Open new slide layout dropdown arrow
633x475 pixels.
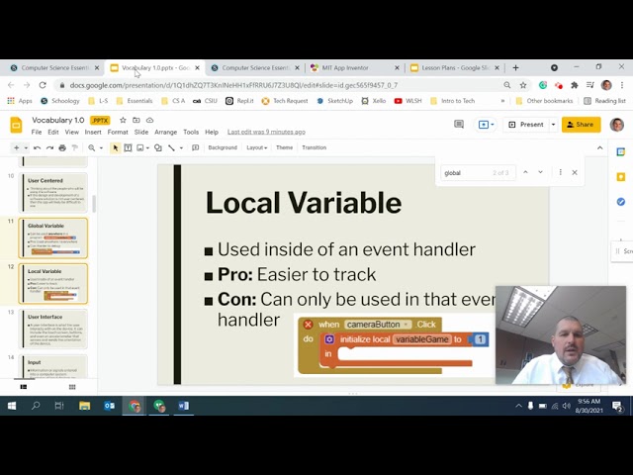26,147
